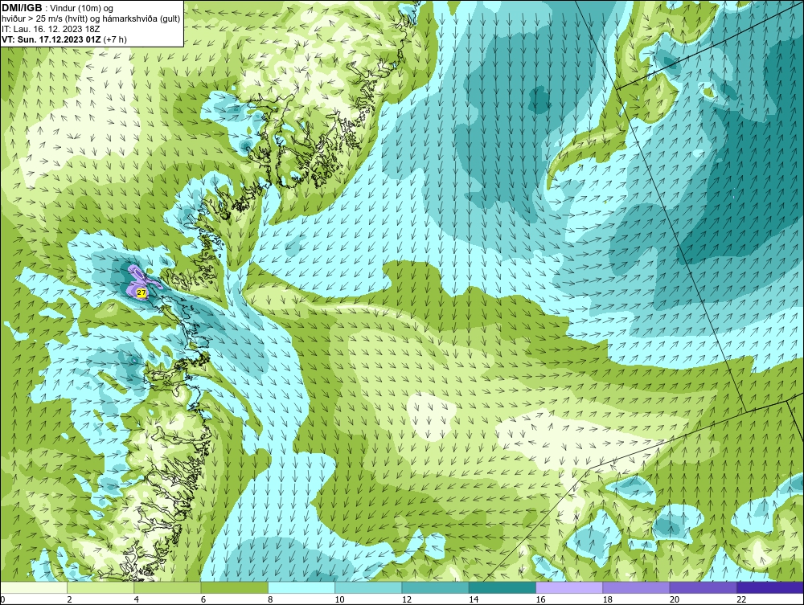The height and width of the screenshot is (605, 804).
Task: Click the scale label '16'
Action: click(540, 600)
